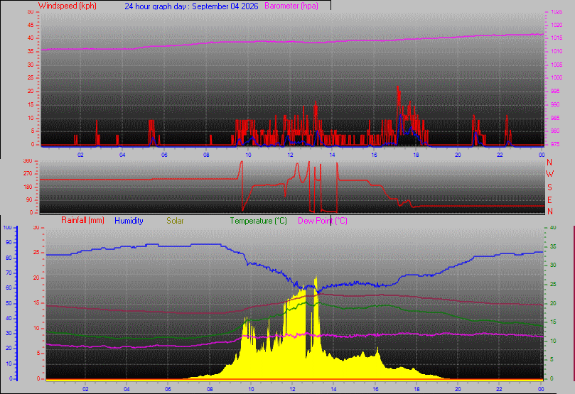
Task: Click the 60 value on humidity axis
Action: click(9, 288)
